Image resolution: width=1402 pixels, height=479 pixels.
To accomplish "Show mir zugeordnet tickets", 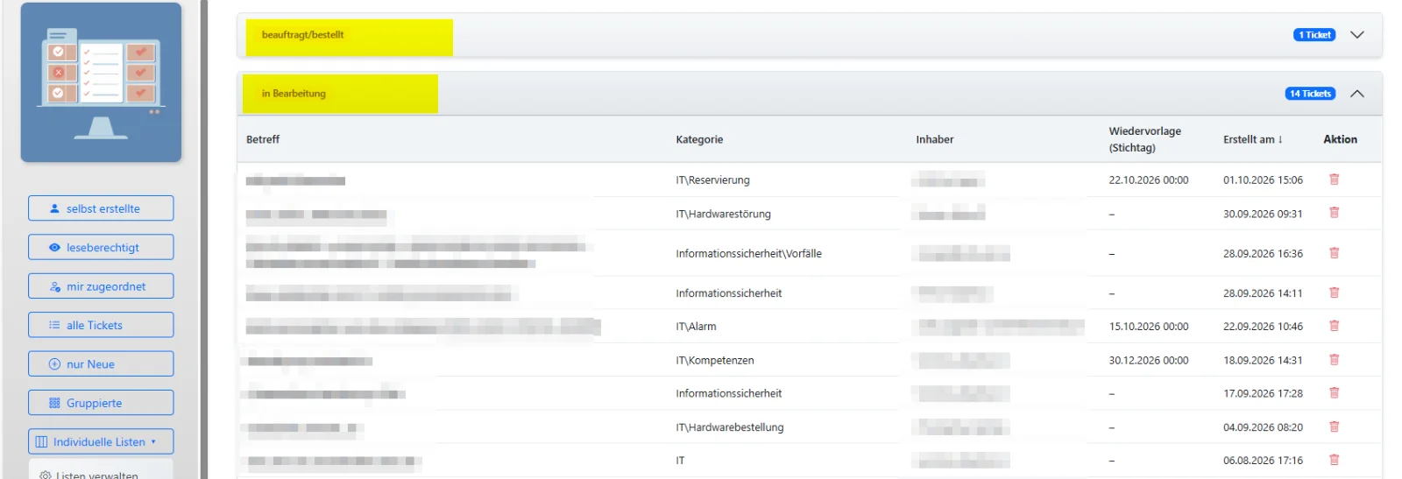I will tap(101, 286).
